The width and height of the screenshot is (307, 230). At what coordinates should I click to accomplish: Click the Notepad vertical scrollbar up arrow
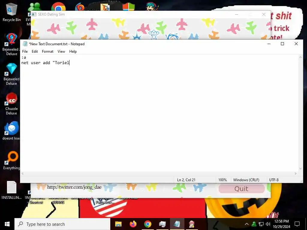[x=300, y=57]
